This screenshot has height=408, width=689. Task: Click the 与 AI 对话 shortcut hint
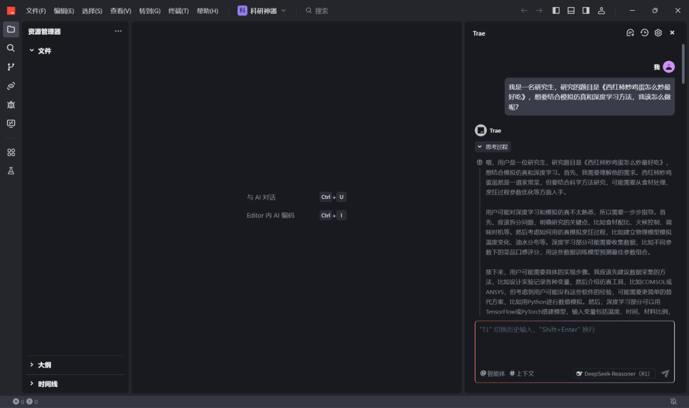click(296, 197)
